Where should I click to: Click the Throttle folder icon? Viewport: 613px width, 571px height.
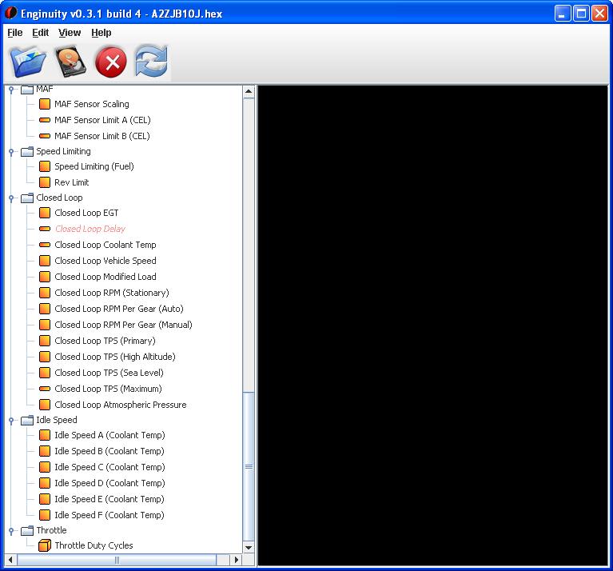click(x=27, y=531)
